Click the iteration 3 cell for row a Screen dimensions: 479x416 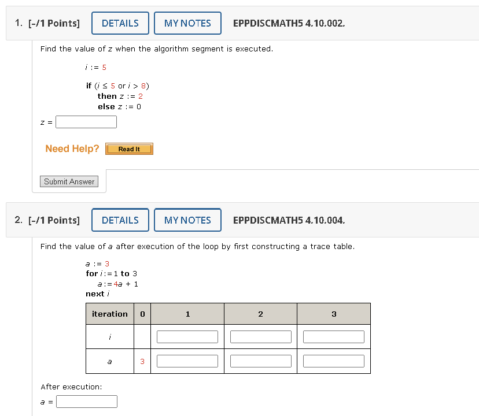[334, 361]
